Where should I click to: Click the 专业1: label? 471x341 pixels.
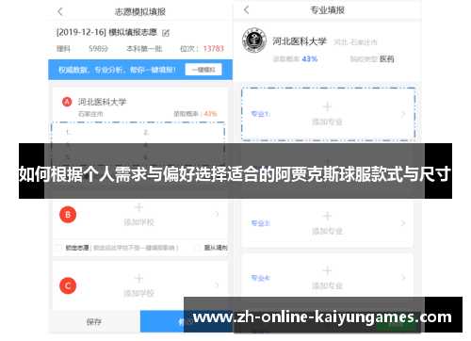261,114
